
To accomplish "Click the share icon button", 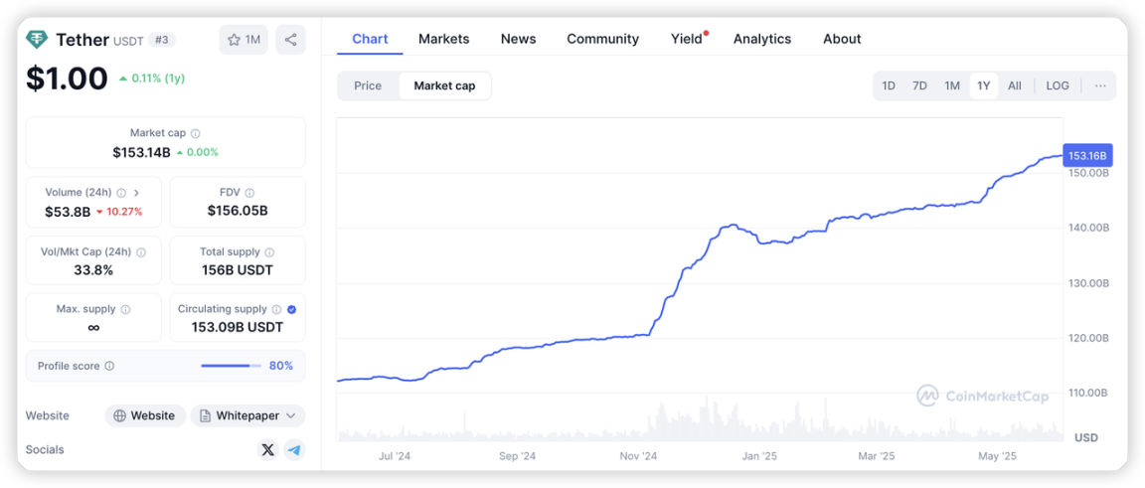I will point(290,40).
